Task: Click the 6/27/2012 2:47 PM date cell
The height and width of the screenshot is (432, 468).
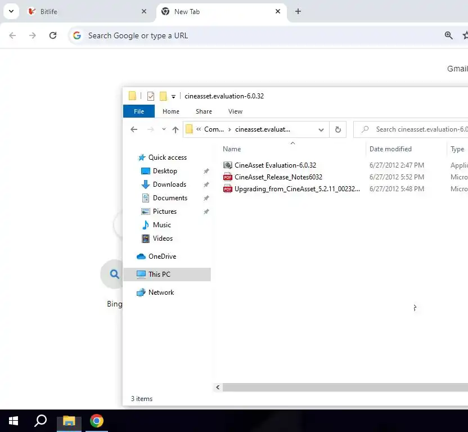Action: (397, 165)
